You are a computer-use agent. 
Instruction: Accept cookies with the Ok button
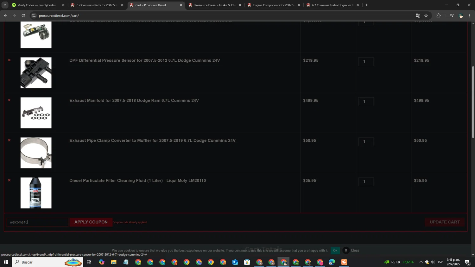tap(335, 250)
